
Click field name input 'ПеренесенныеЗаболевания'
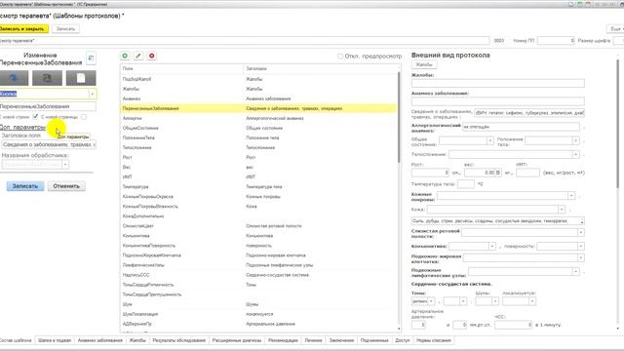click(x=48, y=106)
